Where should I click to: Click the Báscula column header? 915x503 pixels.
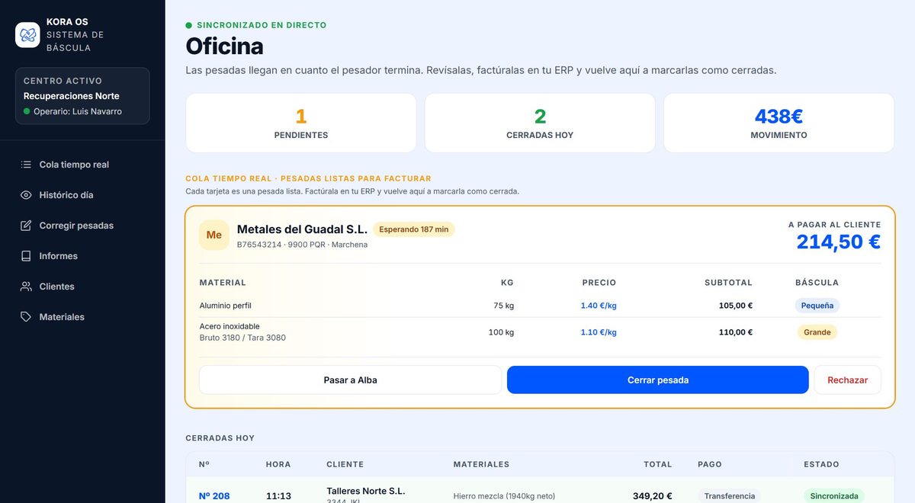[x=817, y=283]
